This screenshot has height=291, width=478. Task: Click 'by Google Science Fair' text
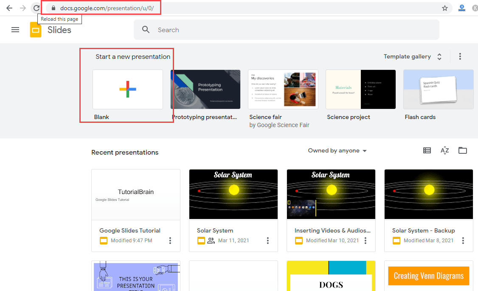(279, 125)
